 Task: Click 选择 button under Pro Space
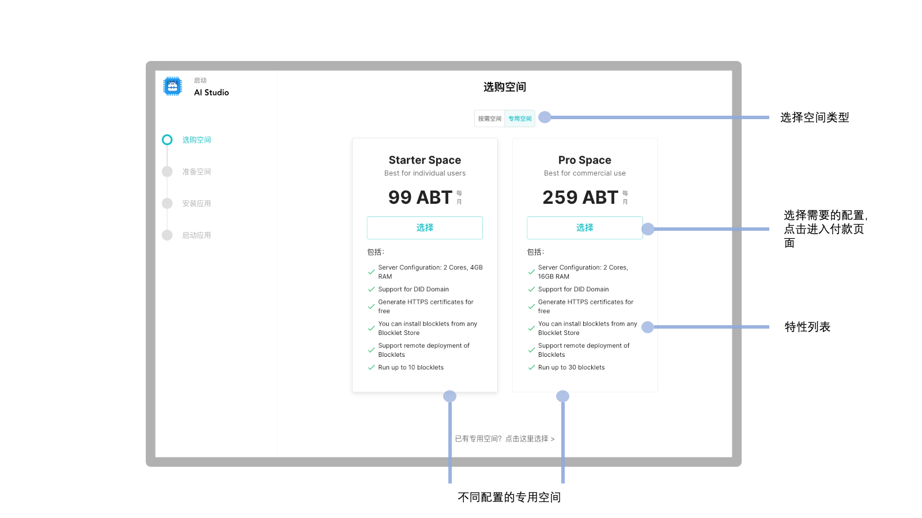(x=584, y=228)
